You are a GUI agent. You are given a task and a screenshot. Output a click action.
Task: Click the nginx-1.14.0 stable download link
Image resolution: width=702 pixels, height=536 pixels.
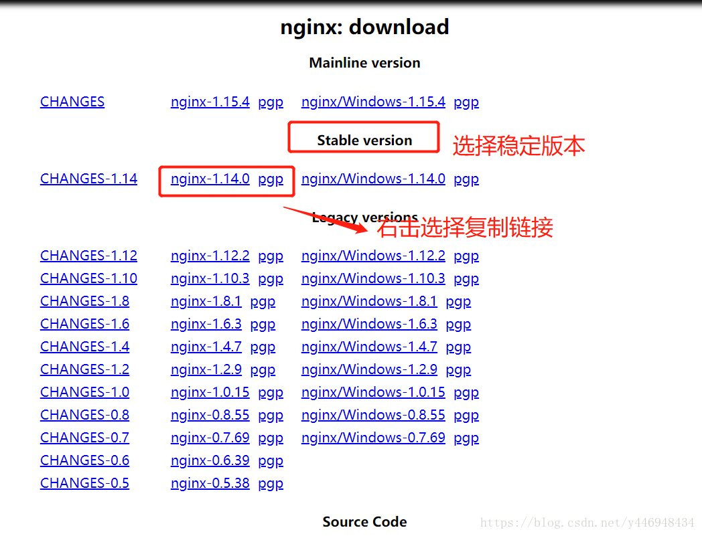tap(210, 179)
